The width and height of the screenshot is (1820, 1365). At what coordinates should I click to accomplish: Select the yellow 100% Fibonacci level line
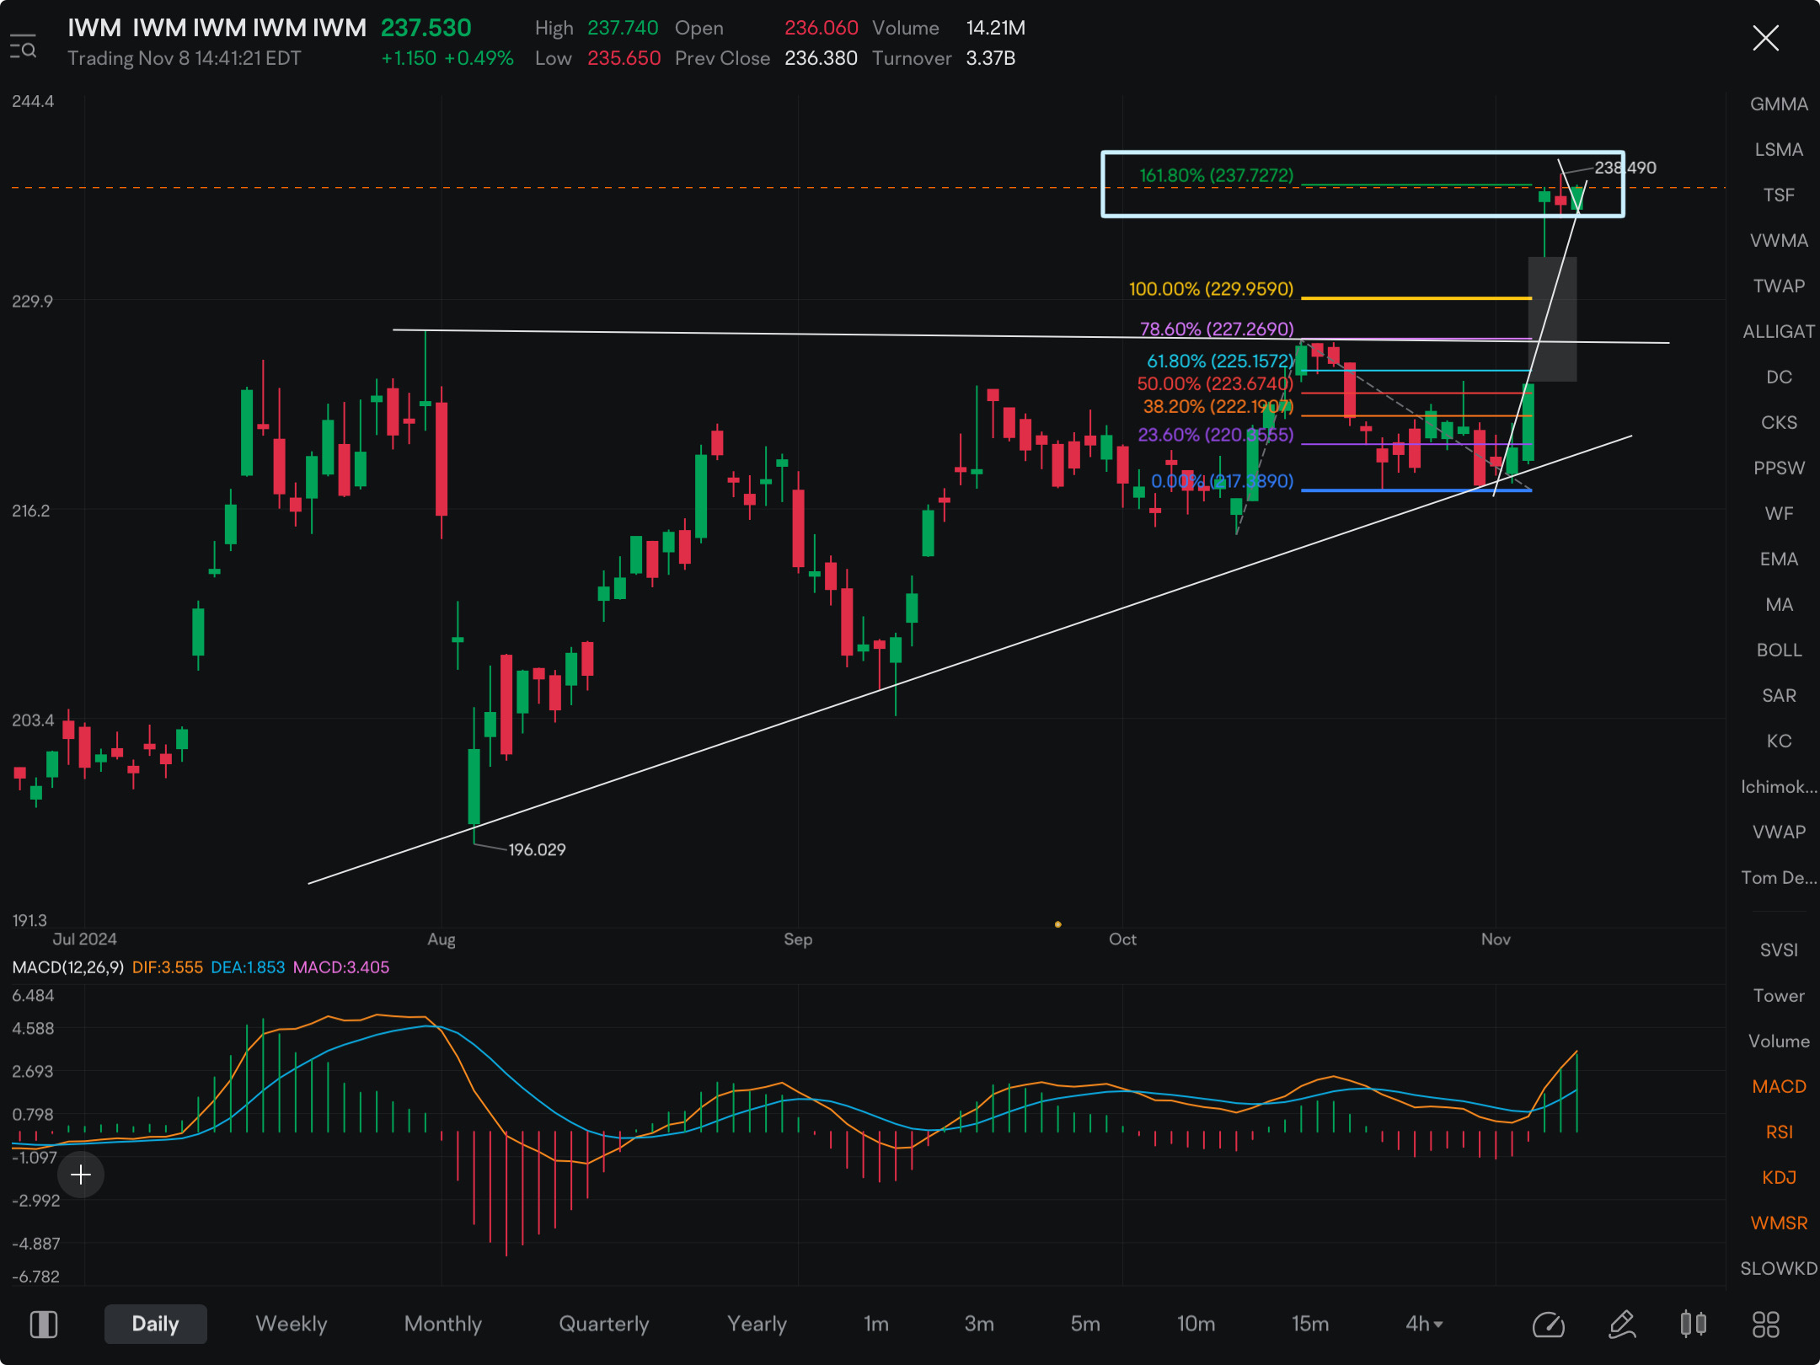point(1416,298)
